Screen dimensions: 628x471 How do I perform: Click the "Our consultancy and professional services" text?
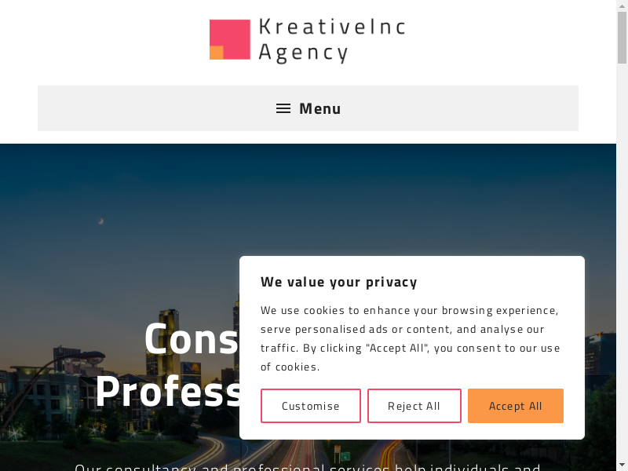coord(308,466)
